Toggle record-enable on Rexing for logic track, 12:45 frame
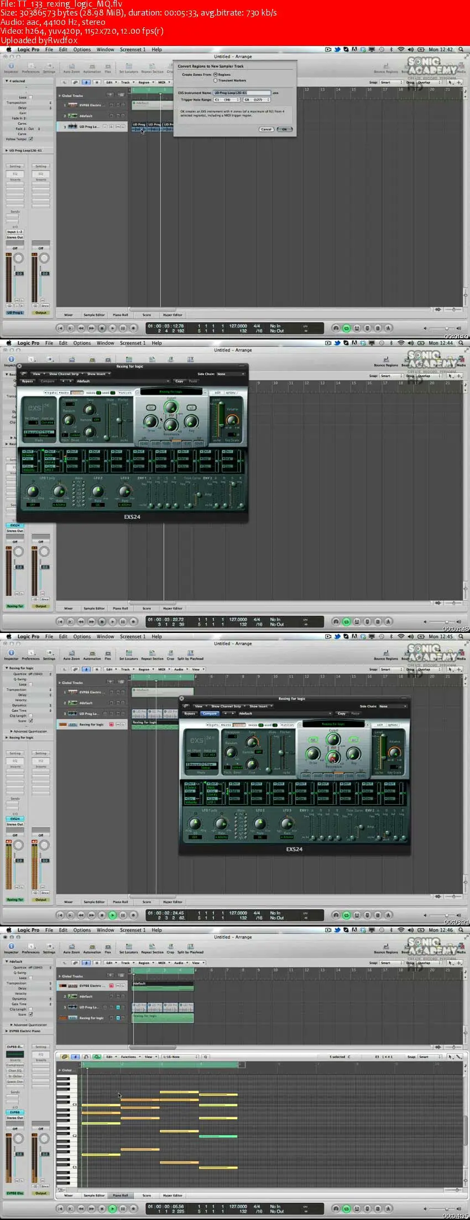The width and height of the screenshot is (470, 1220). click(111, 724)
